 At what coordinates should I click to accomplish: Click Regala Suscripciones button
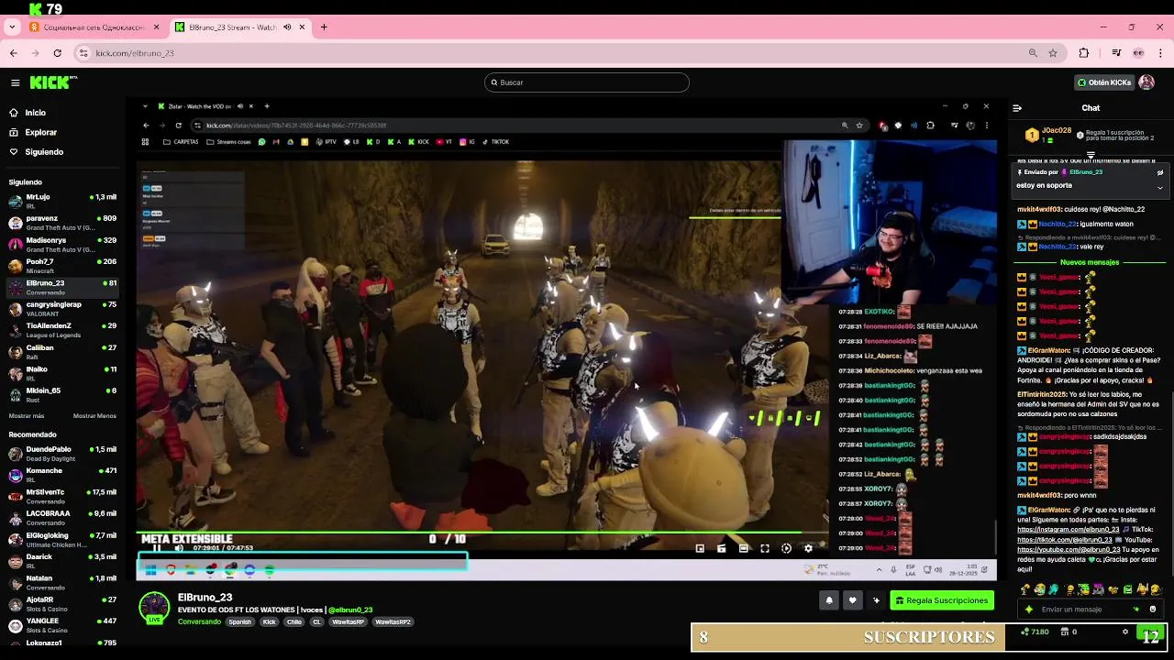pos(941,600)
